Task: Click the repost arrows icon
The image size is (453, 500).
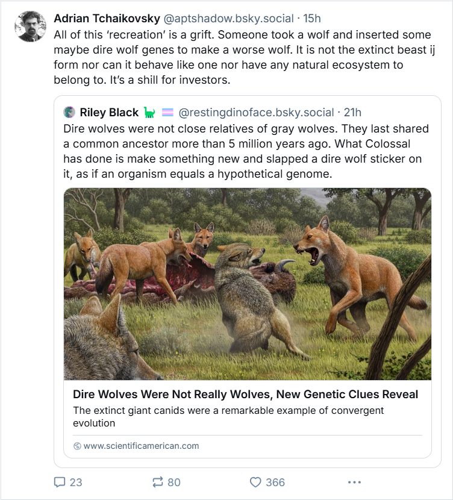Action: pyautogui.click(x=158, y=482)
